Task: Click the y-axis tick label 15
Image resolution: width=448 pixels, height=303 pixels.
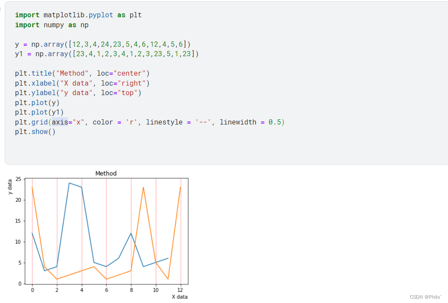Action: 18,221
